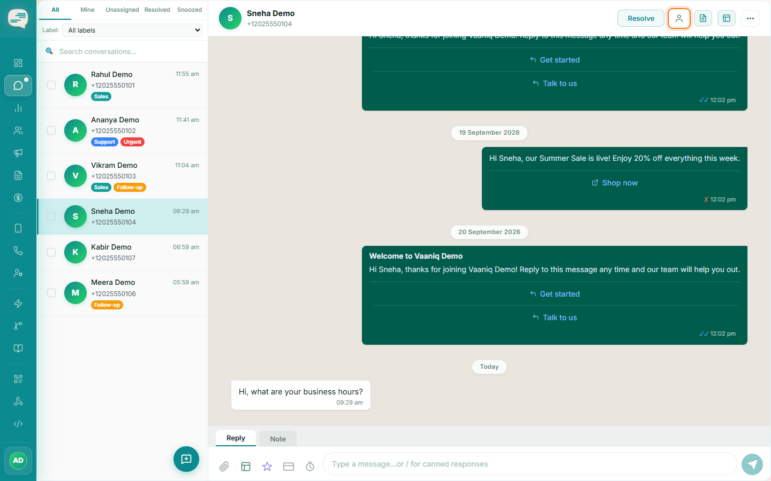The image size is (771, 481).
Task: Start a new chat with floating button
Action: [x=186, y=459]
